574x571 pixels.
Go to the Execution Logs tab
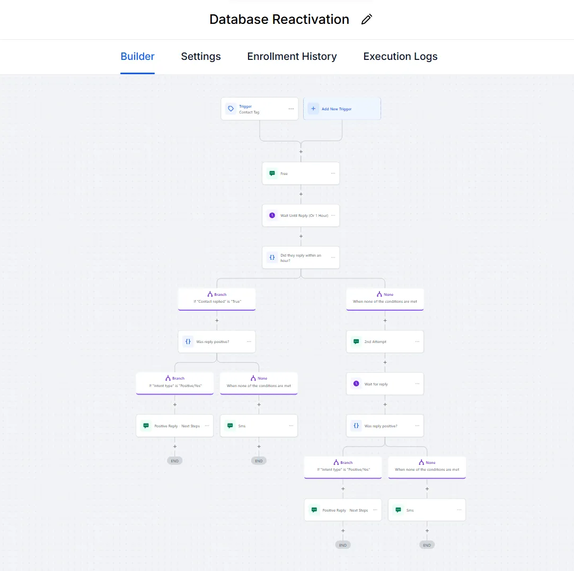[400, 57]
